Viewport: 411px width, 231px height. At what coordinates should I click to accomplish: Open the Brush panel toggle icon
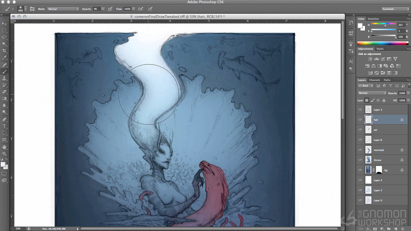(x=32, y=9)
